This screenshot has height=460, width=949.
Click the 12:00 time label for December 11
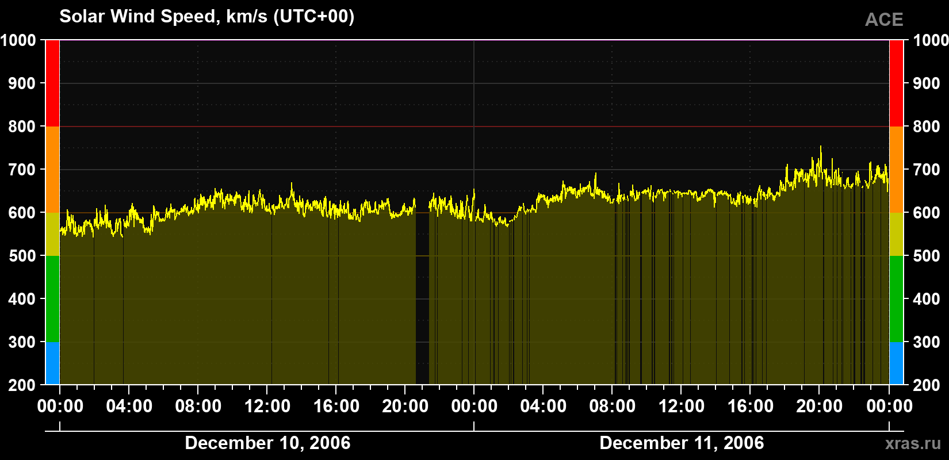click(681, 407)
